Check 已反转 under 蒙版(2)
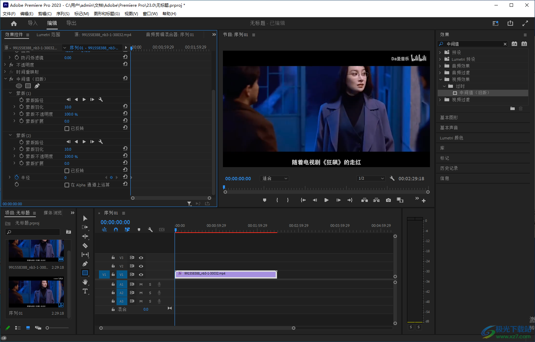This screenshot has height=342, width=535. (x=67, y=170)
